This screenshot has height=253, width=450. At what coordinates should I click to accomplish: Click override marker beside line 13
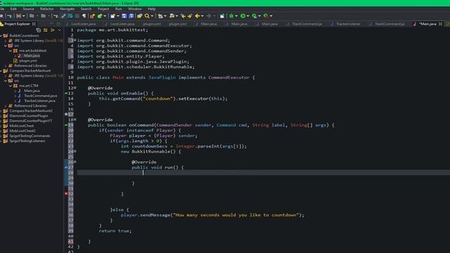pyautogui.click(x=66, y=93)
